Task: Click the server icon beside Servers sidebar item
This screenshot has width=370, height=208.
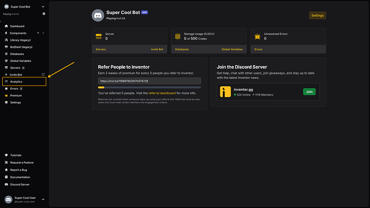Action: [x=6, y=68]
